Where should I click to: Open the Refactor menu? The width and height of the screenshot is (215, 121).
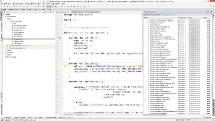[34, 4]
